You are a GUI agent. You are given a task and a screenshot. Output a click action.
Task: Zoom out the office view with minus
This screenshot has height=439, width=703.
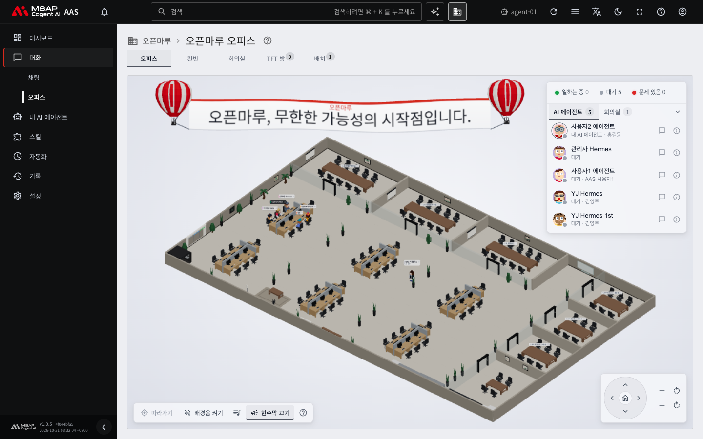[662, 405]
